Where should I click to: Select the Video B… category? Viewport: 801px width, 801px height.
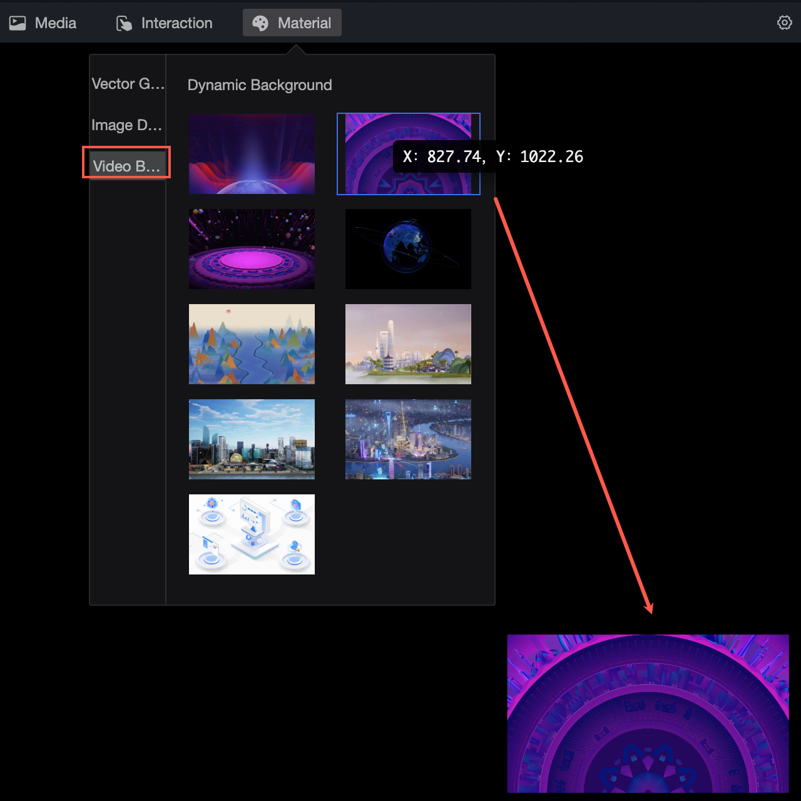tap(127, 166)
